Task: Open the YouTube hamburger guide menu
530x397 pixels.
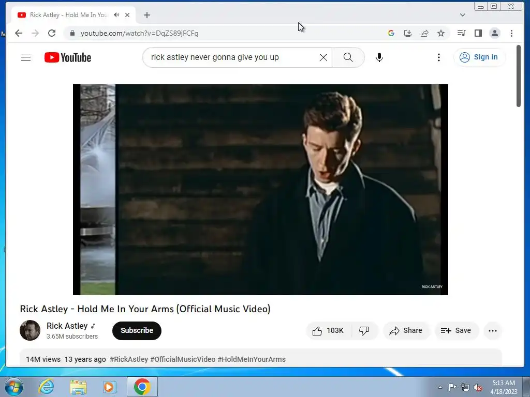Action: (x=26, y=57)
